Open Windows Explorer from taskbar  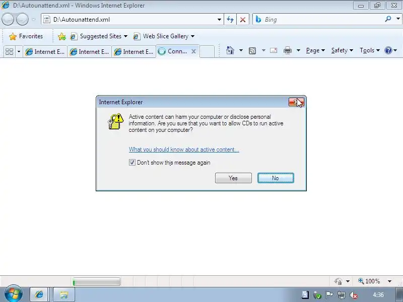click(64, 294)
